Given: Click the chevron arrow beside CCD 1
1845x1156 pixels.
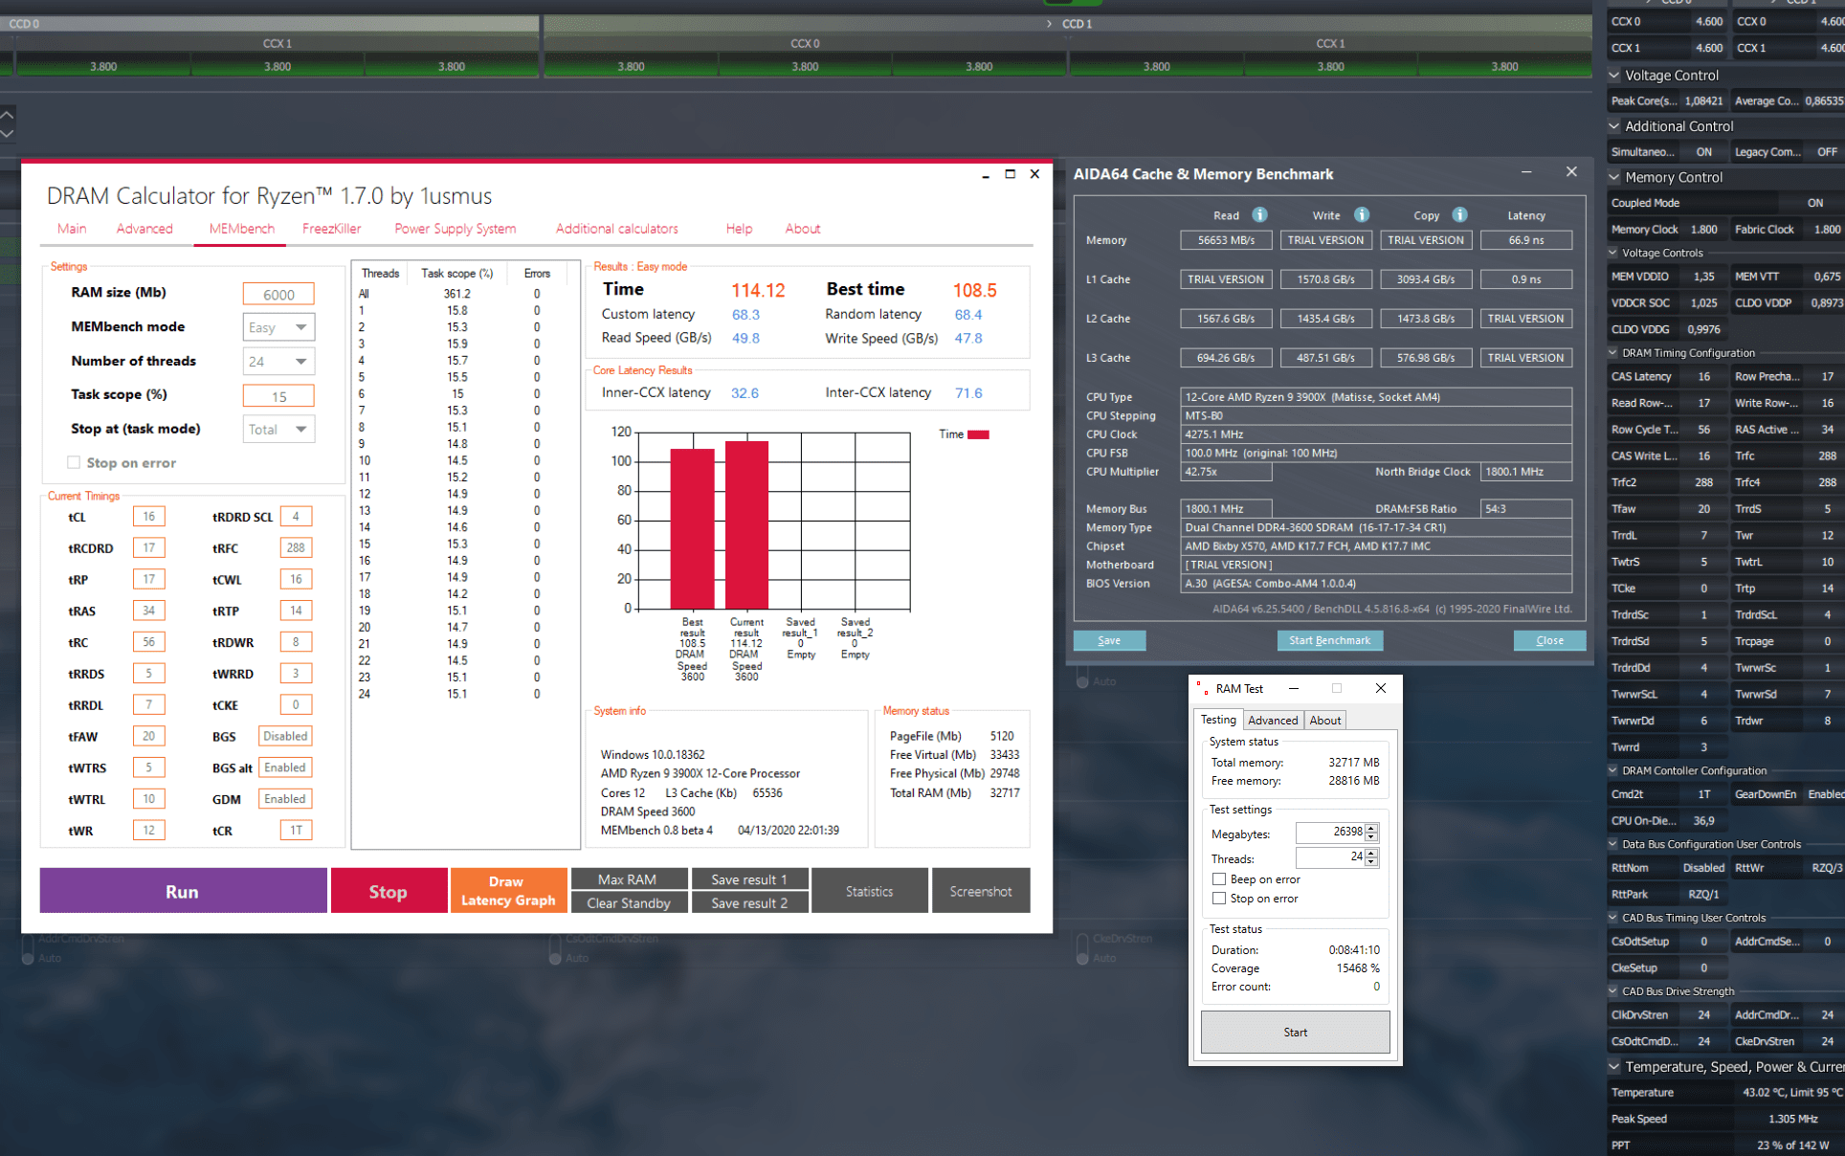Looking at the screenshot, I should (x=1049, y=24).
